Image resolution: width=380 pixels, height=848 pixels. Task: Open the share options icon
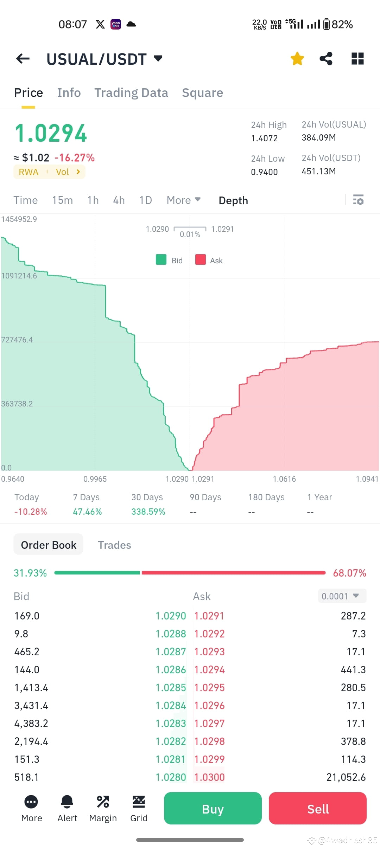point(325,59)
